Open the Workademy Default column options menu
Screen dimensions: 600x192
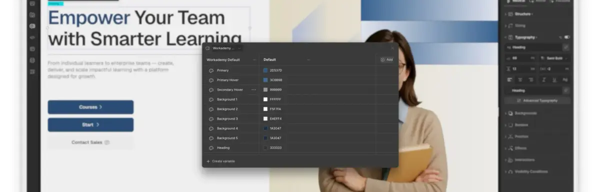(x=254, y=59)
